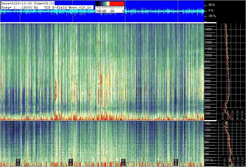Screen dimensions: 246x167
Task: Click the 8000 frequency axis label
Action: pos(207,68)
